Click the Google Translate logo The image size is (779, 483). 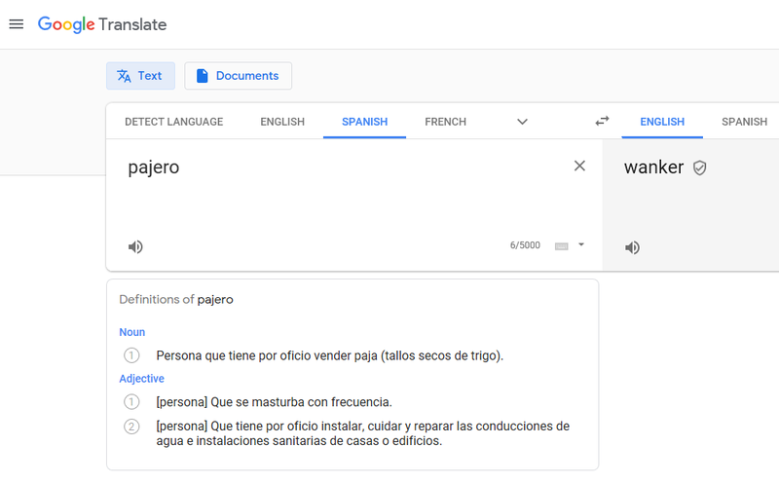(x=102, y=24)
